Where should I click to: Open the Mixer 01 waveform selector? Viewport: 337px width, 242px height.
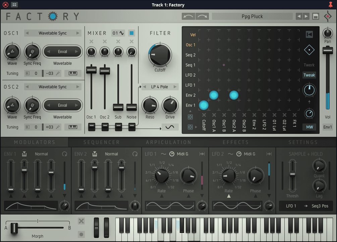click(118, 33)
